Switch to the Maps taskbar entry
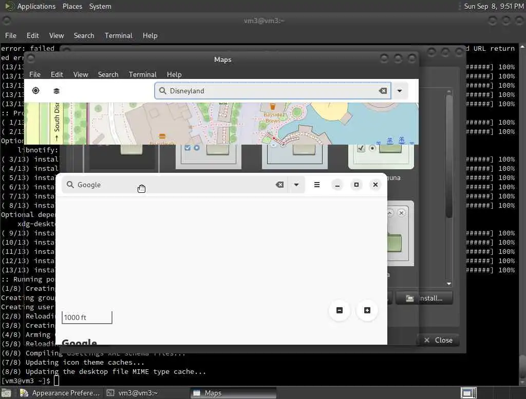The width and height of the screenshot is (526, 399). point(233,393)
